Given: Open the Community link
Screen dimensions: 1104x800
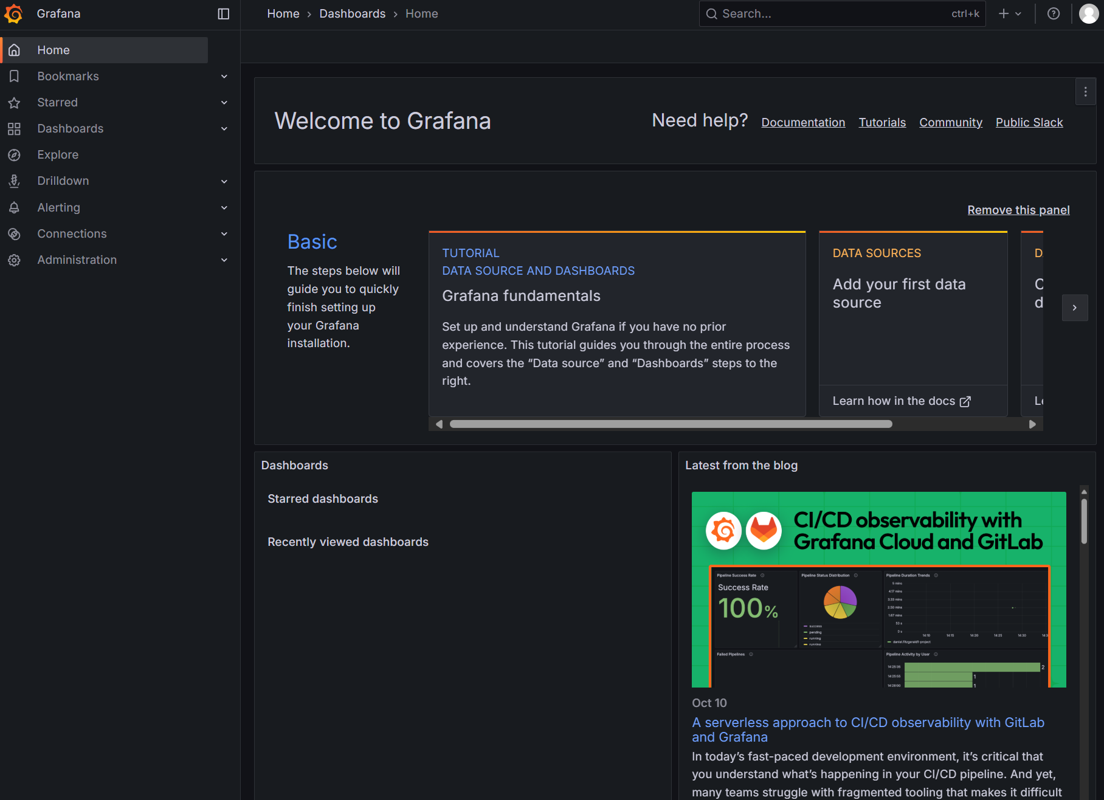Looking at the screenshot, I should [x=951, y=122].
